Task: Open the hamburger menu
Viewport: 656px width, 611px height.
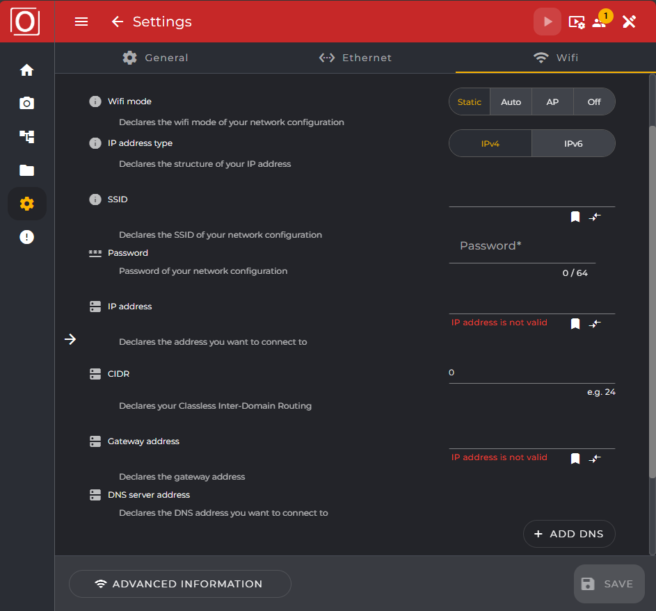Action: tap(81, 22)
